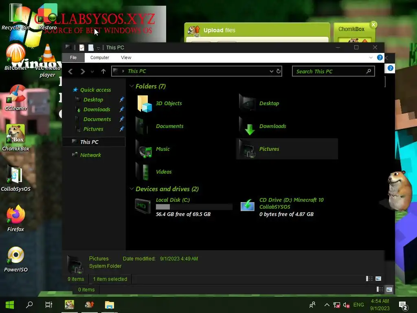Viewport: 417px width, 313px height.
Task: Go forward with the forward arrow
Action: (83, 71)
